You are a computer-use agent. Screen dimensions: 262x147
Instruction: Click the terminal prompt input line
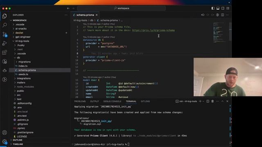point(128,144)
